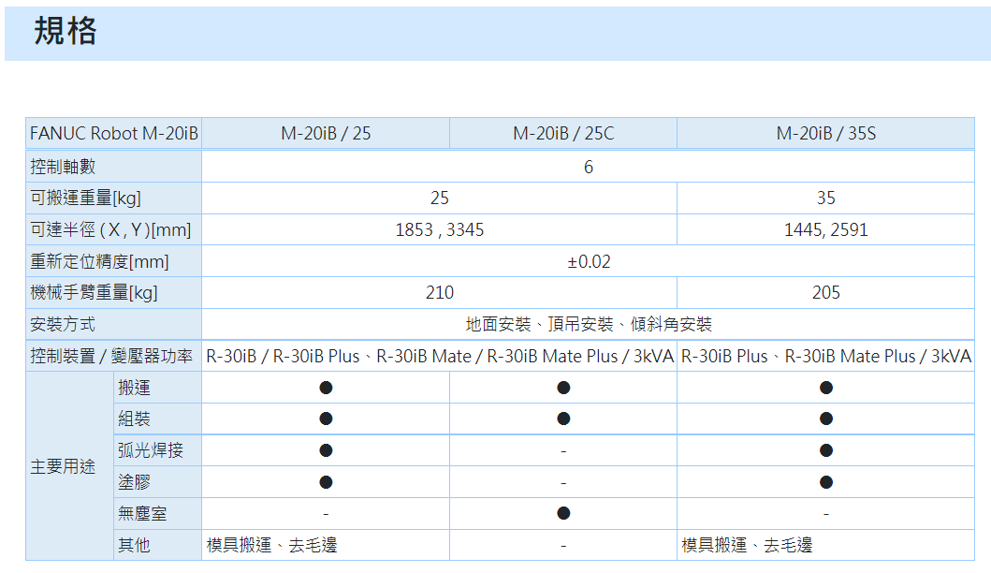The width and height of the screenshot is (991, 573).
Task: Click the 搬運 dot under M-20iB / 35S
Action: click(x=825, y=388)
